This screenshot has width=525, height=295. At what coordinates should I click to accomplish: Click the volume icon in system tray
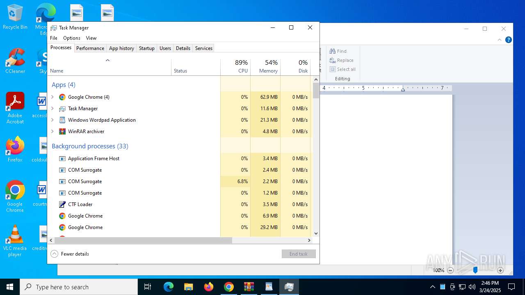[x=472, y=287]
